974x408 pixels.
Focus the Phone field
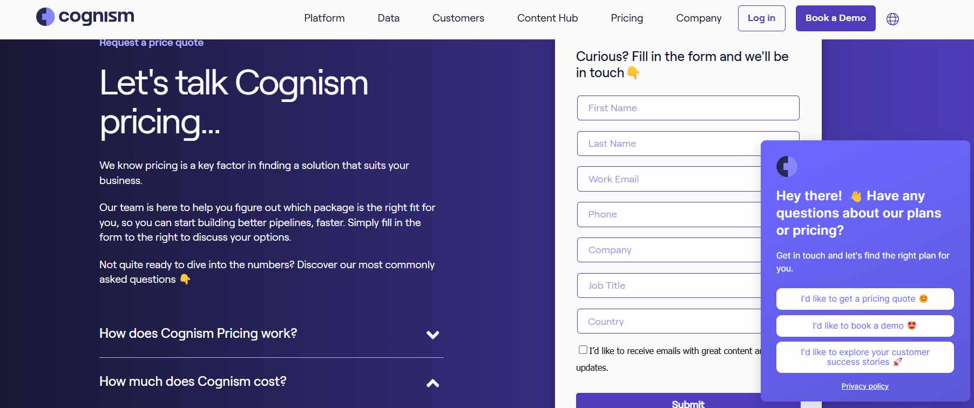coord(669,214)
